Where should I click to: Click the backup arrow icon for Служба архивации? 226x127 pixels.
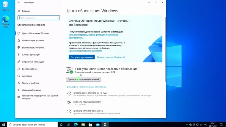pyautogui.click(x=19, y=54)
